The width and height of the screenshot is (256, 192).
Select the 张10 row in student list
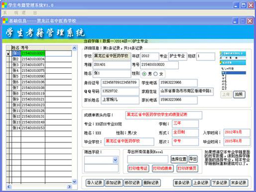pos(41,105)
